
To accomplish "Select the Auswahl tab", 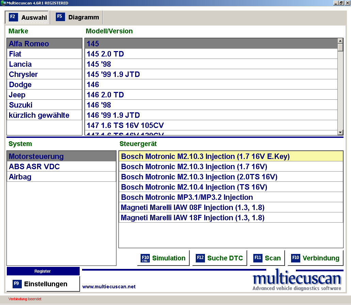I will tap(28, 17).
